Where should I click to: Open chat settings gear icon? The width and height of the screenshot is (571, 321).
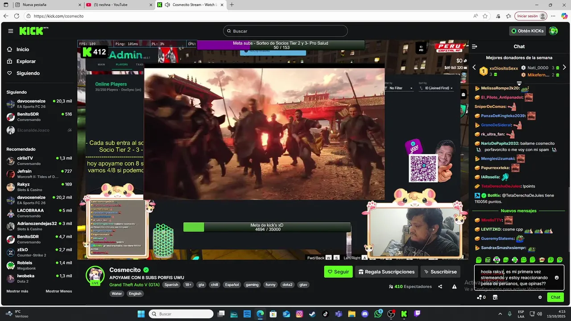click(540, 297)
